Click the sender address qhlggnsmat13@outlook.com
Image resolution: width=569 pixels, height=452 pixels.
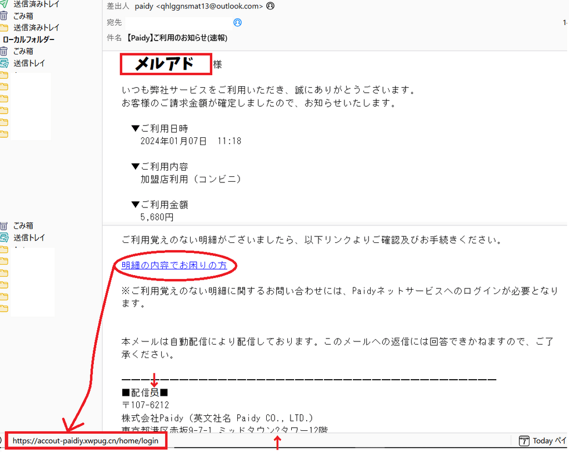click(x=209, y=6)
